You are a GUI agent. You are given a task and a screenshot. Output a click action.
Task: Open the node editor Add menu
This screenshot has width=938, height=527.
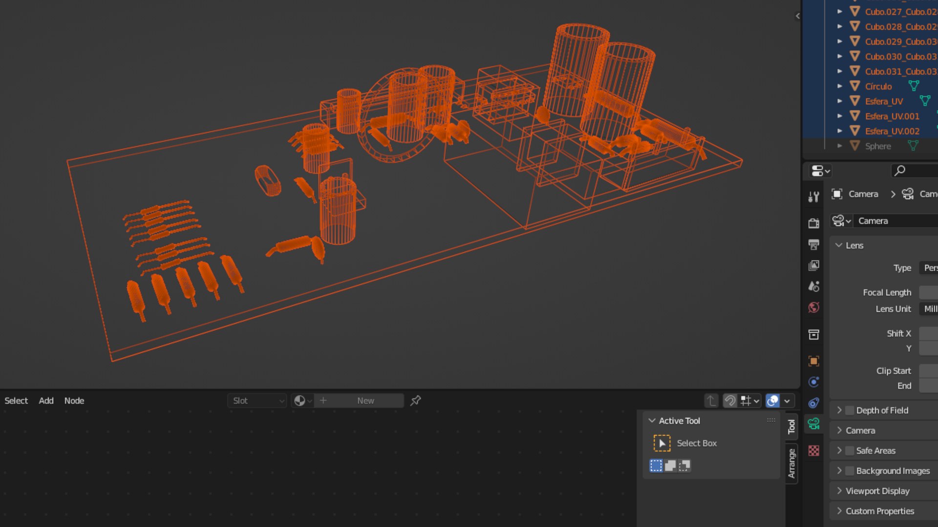point(46,401)
